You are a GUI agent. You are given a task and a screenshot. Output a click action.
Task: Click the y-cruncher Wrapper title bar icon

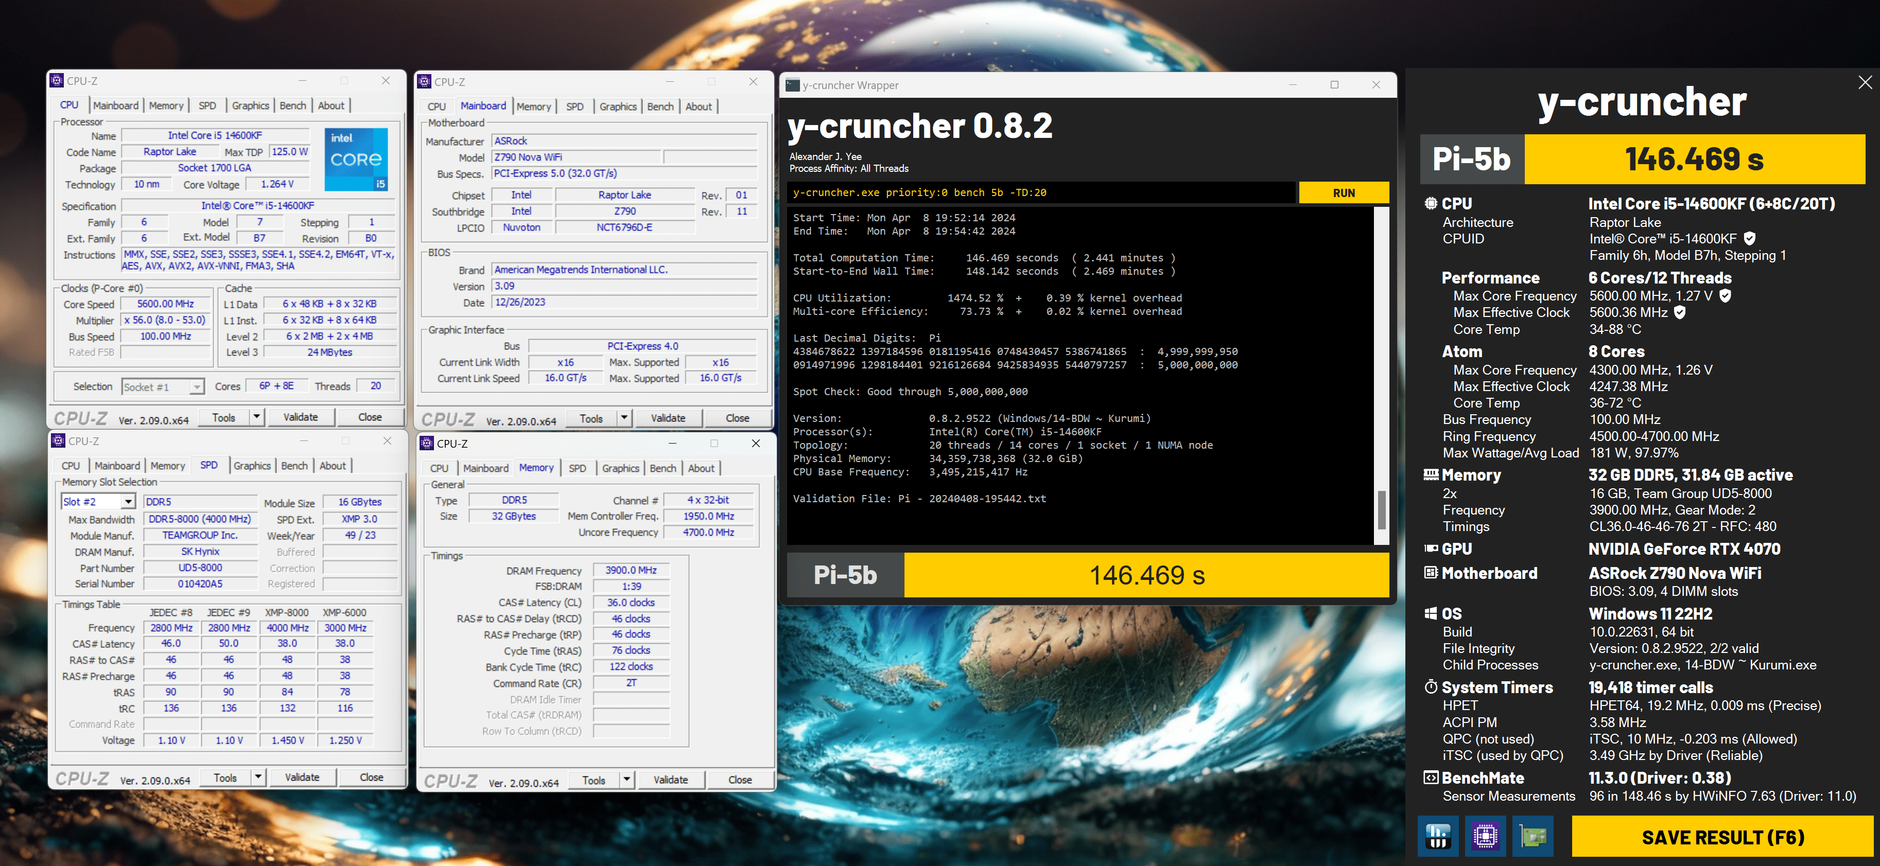point(793,84)
